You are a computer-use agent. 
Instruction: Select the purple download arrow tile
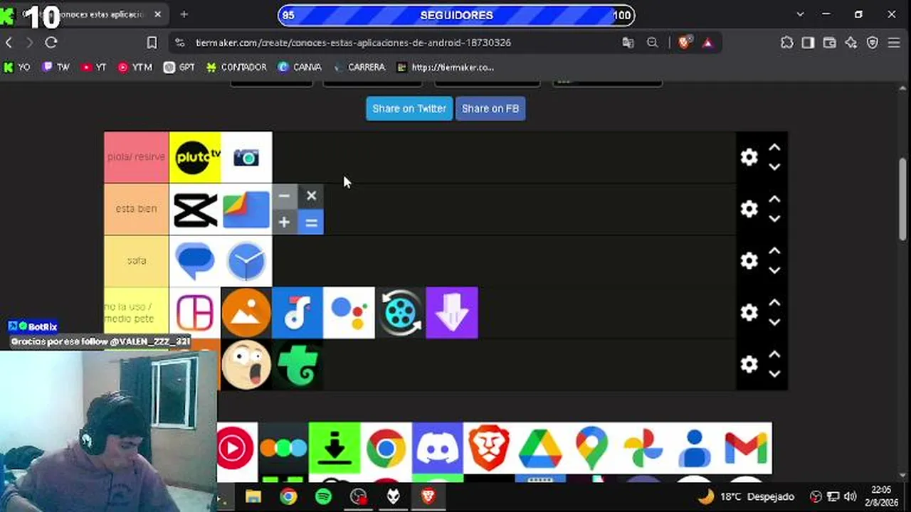[x=452, y=313]
